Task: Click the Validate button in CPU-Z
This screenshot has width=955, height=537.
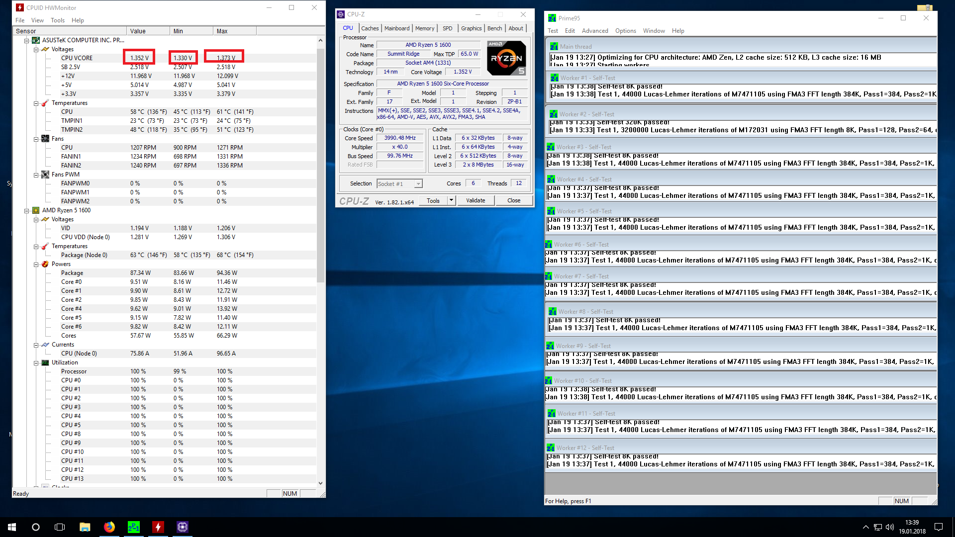Action: pos(475,200)
